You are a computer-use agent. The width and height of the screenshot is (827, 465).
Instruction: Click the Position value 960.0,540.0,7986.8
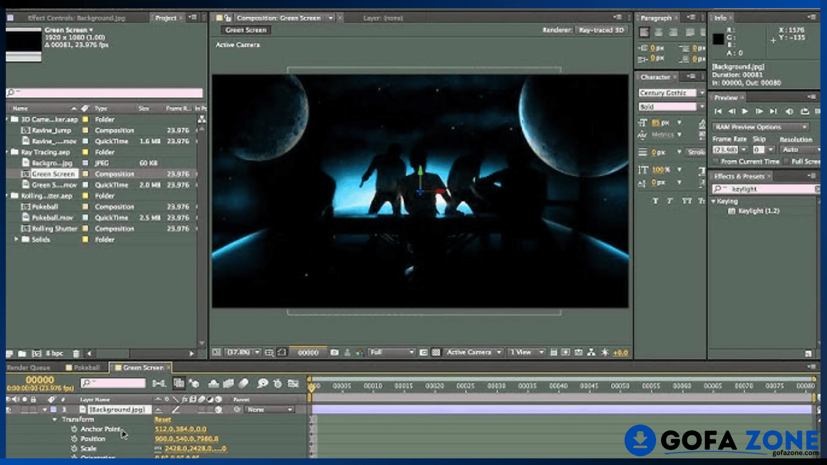pyautogui.click(x=187, y=439)
